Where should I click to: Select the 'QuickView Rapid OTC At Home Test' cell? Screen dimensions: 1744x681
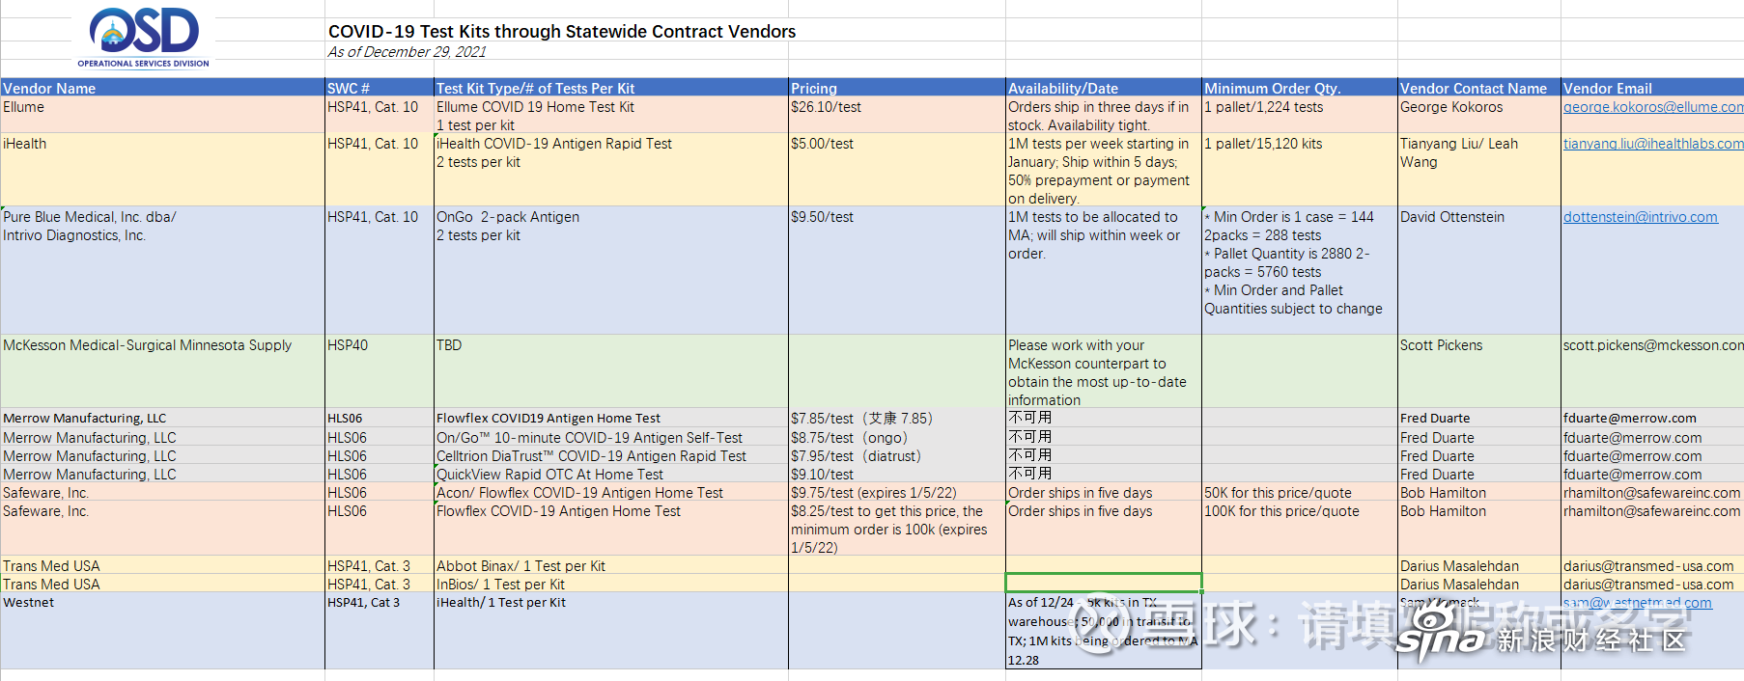click(x=611, y=474)
